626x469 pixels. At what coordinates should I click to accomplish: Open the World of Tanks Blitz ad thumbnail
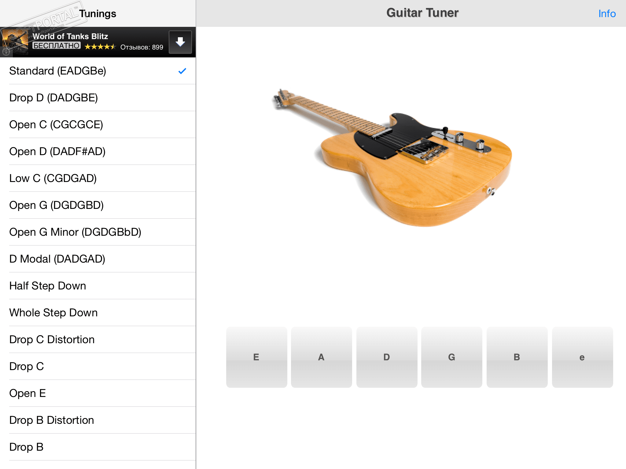click(15, 42)
